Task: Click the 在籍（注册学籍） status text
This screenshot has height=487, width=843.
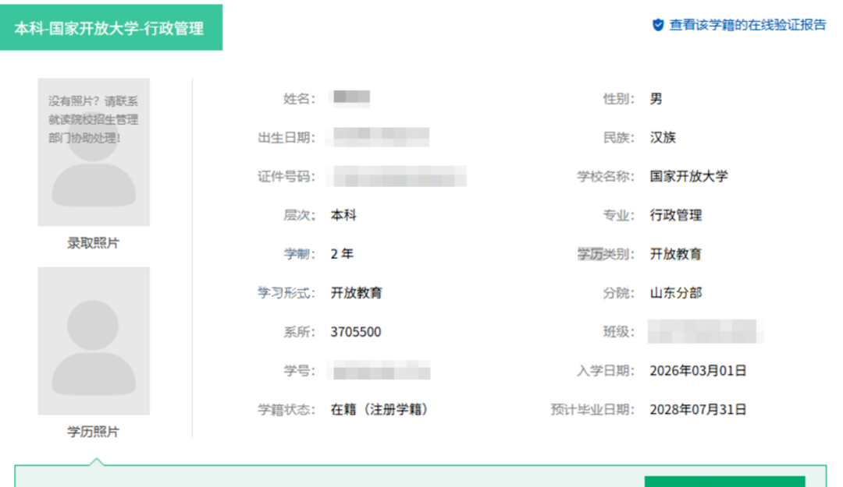Action: [x=379, y=410]
